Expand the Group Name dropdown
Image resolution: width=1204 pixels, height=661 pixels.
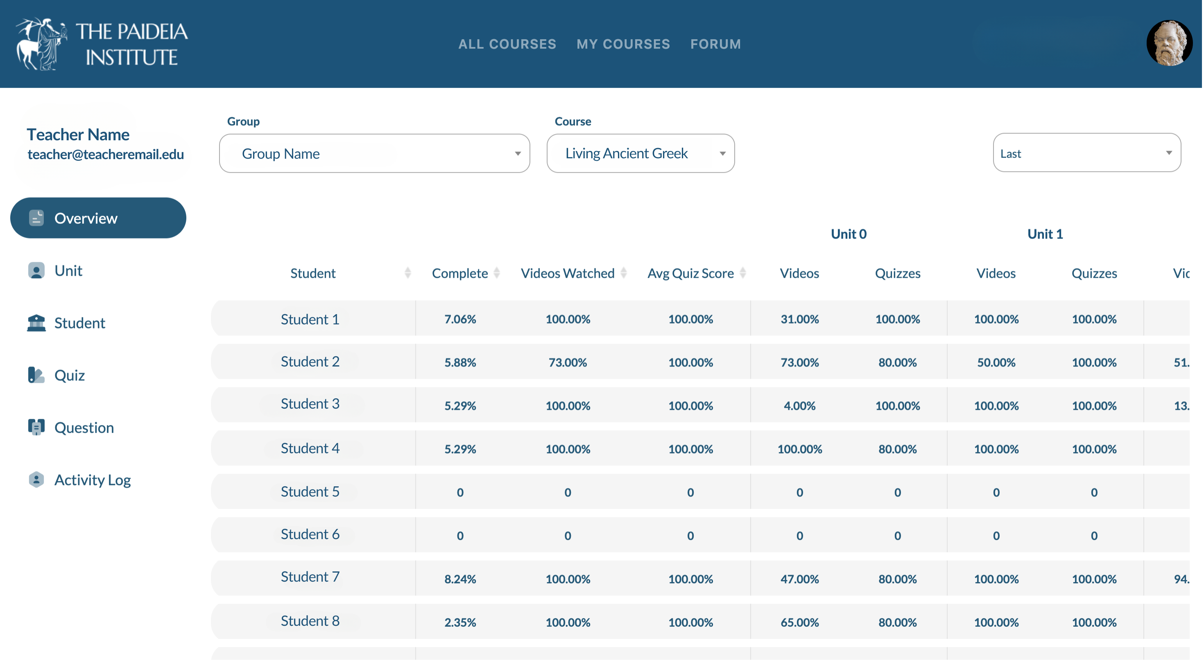point(374,153)
